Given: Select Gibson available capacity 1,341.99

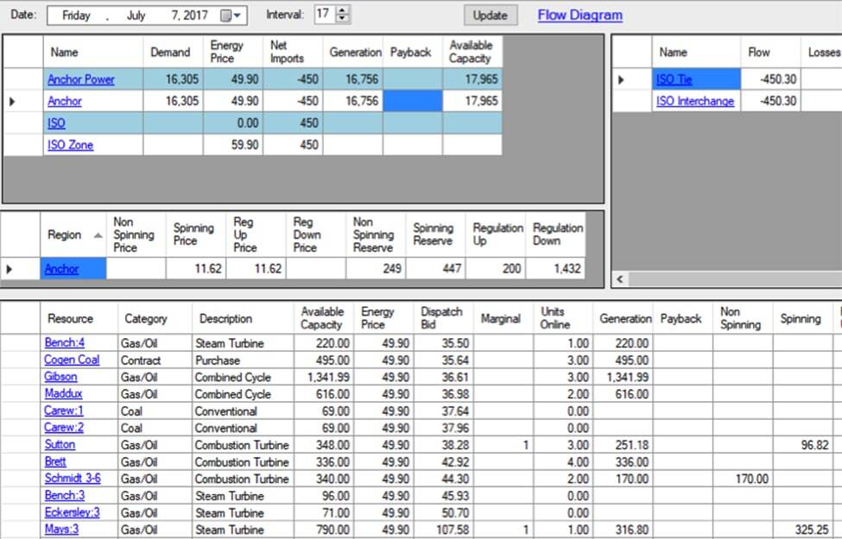Looking at the screenshot, I should pos(325,378).
